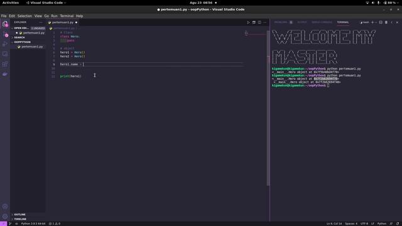Open the View menu
Viewport: 402px width, 226px height.
pyautogui.click(x=38, y=16)
